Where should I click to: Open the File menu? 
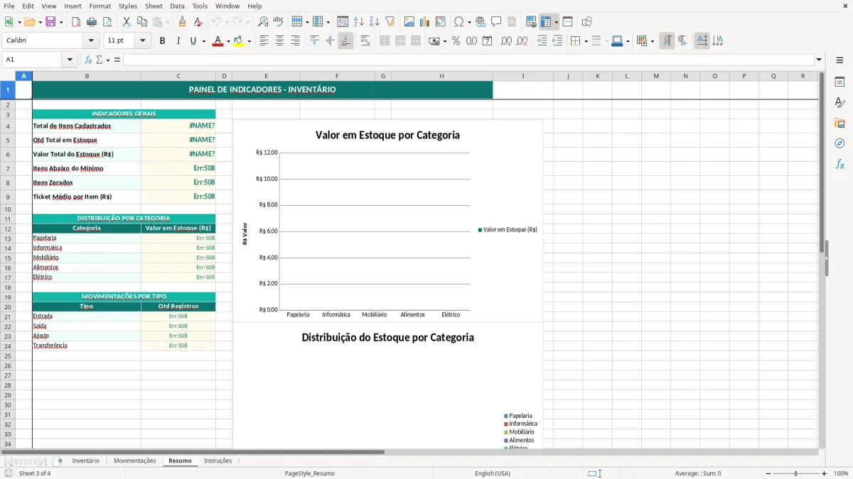coord(9,6)
